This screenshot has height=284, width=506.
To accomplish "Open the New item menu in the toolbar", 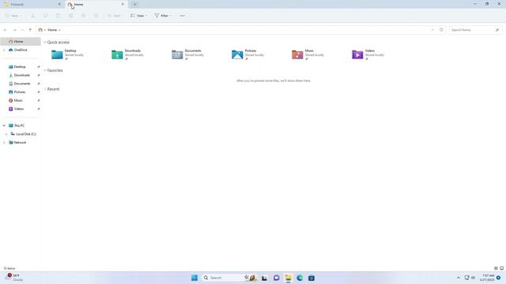I will point(13,16).
